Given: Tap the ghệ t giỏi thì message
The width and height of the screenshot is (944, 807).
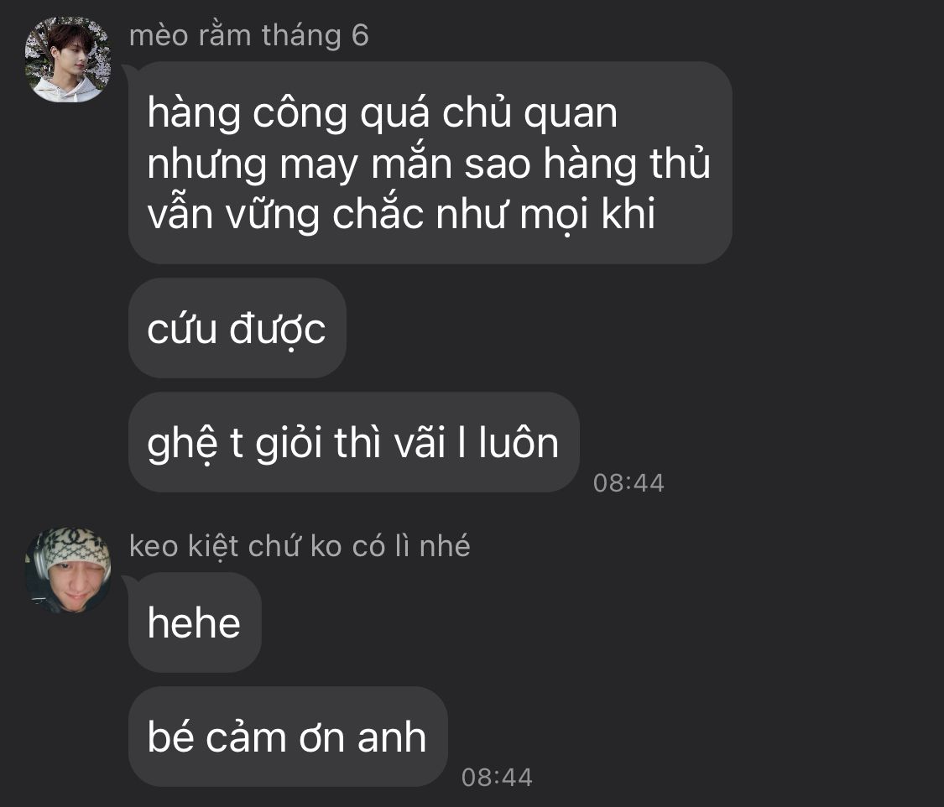Looking at the screenshot, I should point(354,442).
